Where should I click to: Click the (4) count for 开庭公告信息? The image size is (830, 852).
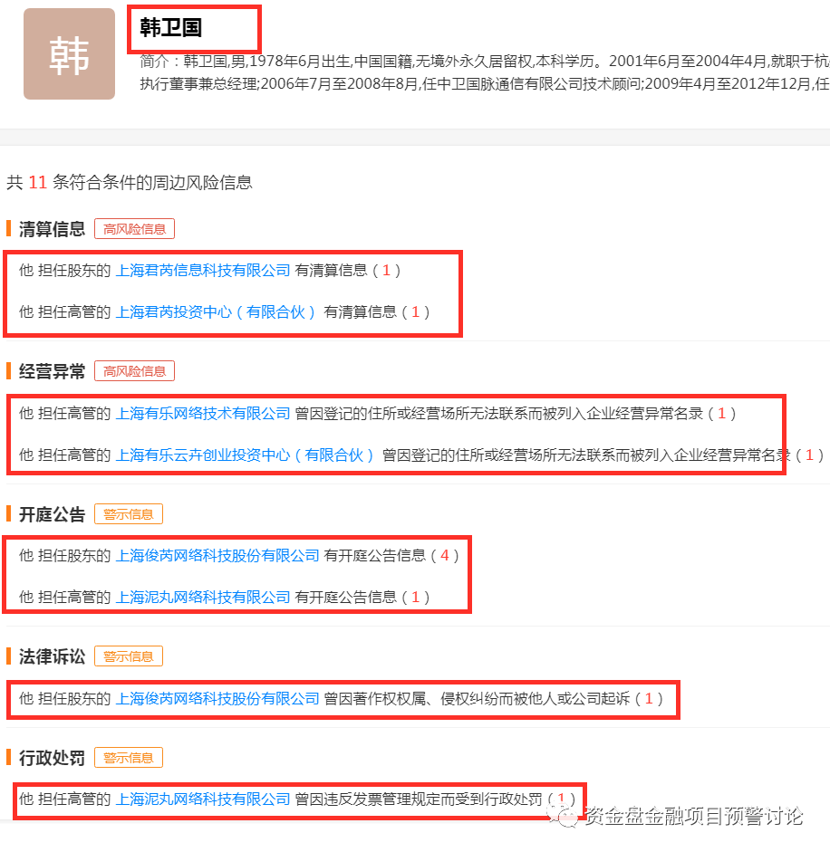point(445,555)
